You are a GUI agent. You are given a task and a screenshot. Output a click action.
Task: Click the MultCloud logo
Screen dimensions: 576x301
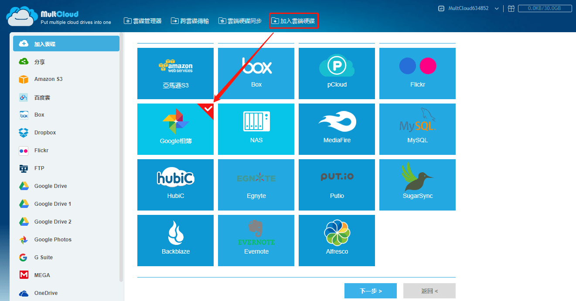coord(58,17)
